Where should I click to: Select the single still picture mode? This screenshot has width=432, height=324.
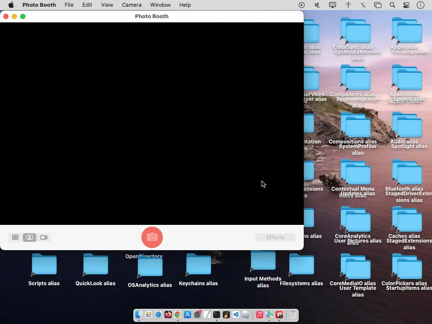pyautogui.click(x=30, y=237)
